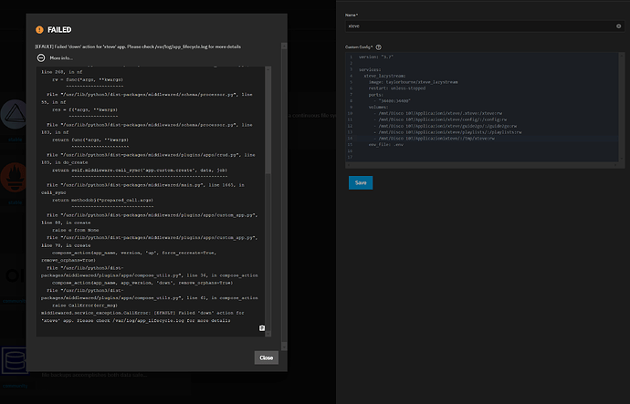Click the '34400:34400' port mapping line
This screenshot has width=630, height=404.
(x=392, y=101)
